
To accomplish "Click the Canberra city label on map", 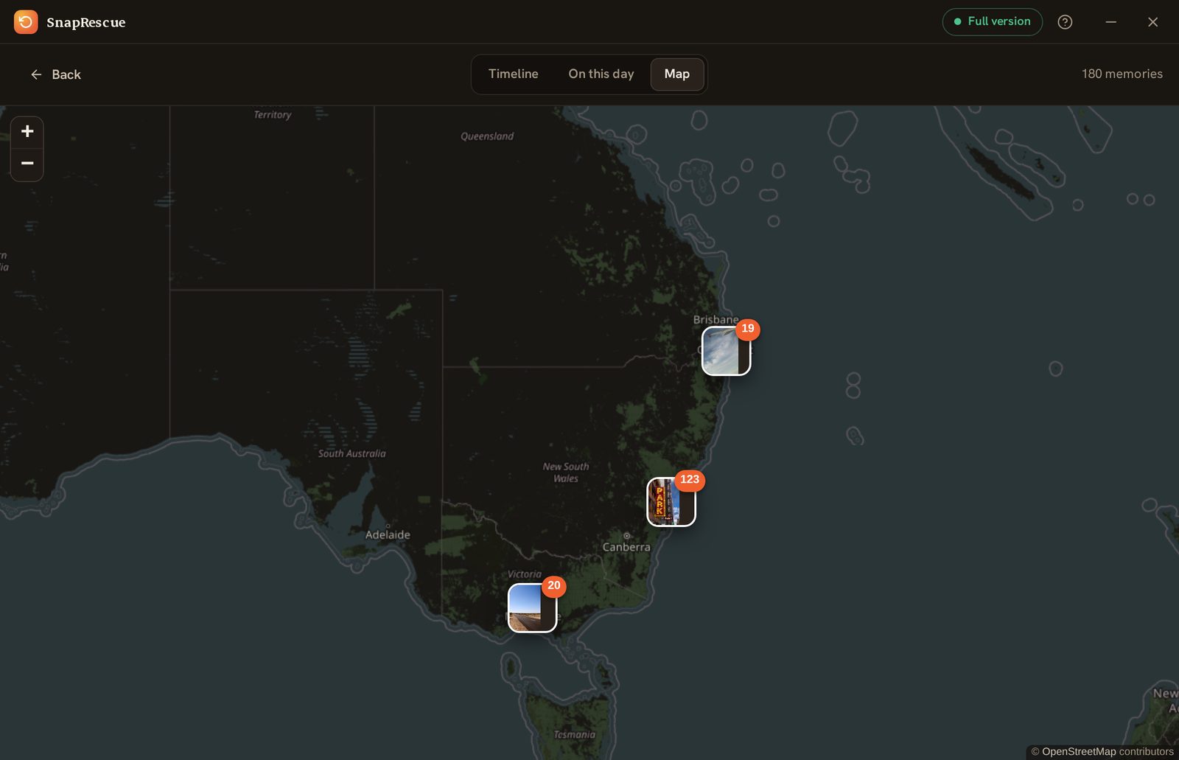I will (x=626, y=547).
